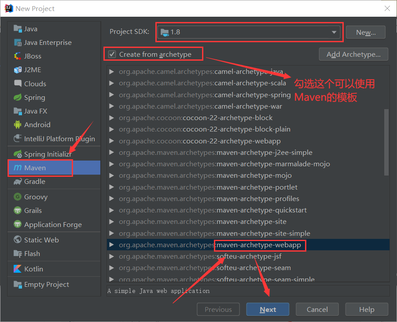Select Java Enterprise label in sidebar
This screenshot has width=397, height=322.
48,43
